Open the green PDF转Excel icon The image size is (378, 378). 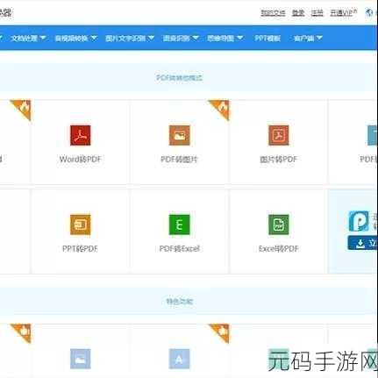180,225
